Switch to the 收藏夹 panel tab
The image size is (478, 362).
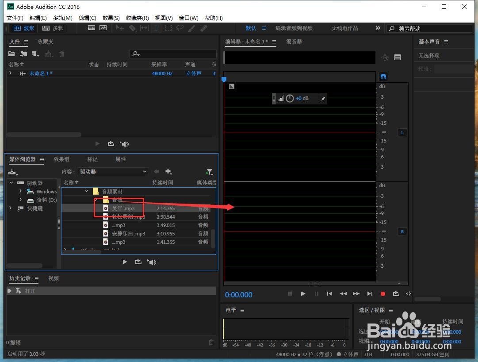pyautogui.click(x=46, y=42)
